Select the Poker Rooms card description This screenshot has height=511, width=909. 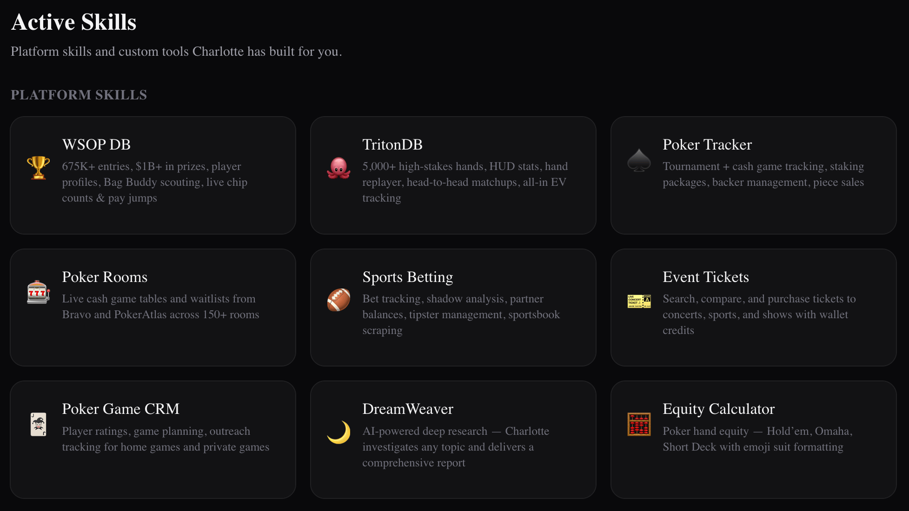pos(160,307)
